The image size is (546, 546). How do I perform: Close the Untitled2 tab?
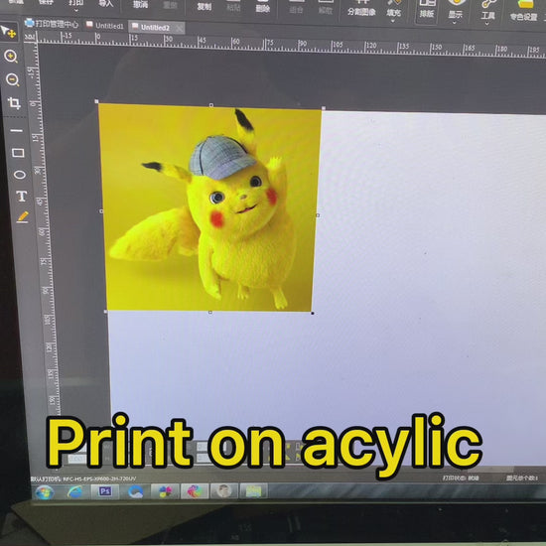180,29
